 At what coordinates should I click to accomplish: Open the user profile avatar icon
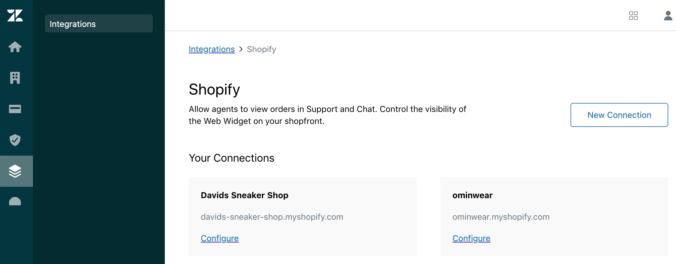coord(668,16)
